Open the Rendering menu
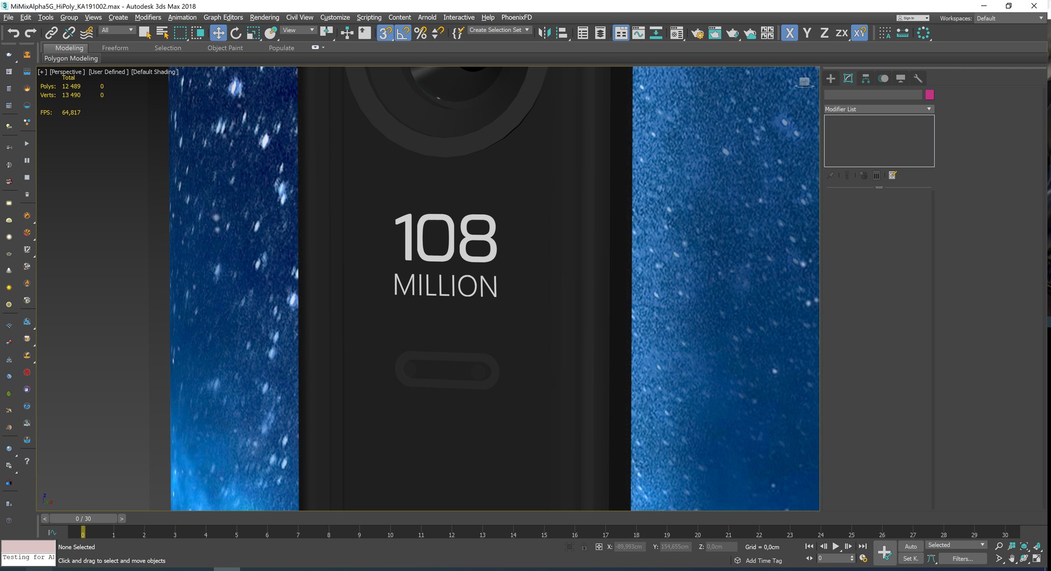The image size is (1051, 571). 264,18
